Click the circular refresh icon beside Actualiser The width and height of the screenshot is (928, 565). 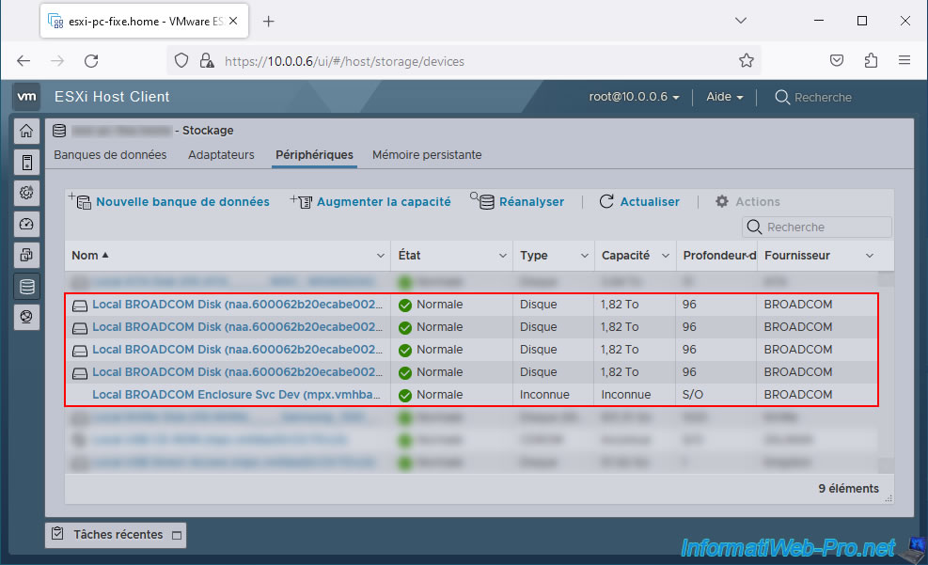tap(606, 202)
